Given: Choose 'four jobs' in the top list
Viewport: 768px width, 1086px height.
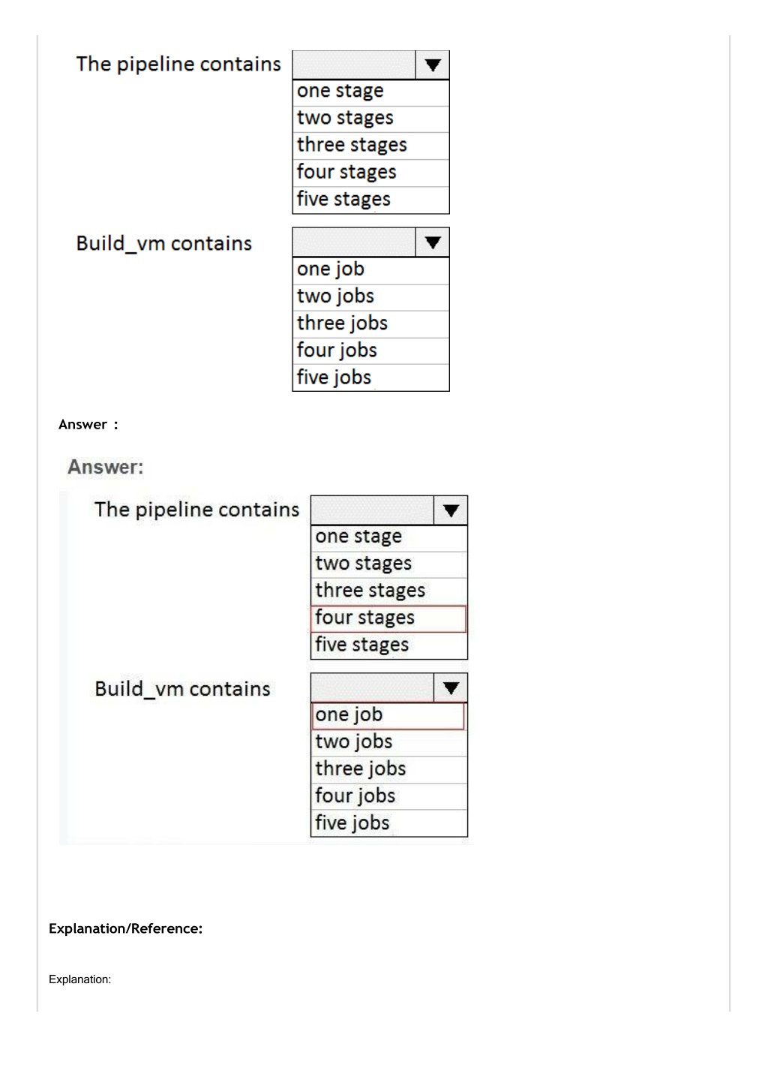Looking at the screenshot, I should 370,350.
